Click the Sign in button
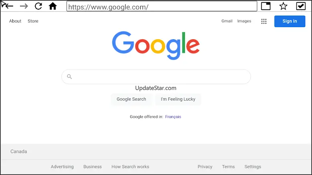 tap(290, 21)
